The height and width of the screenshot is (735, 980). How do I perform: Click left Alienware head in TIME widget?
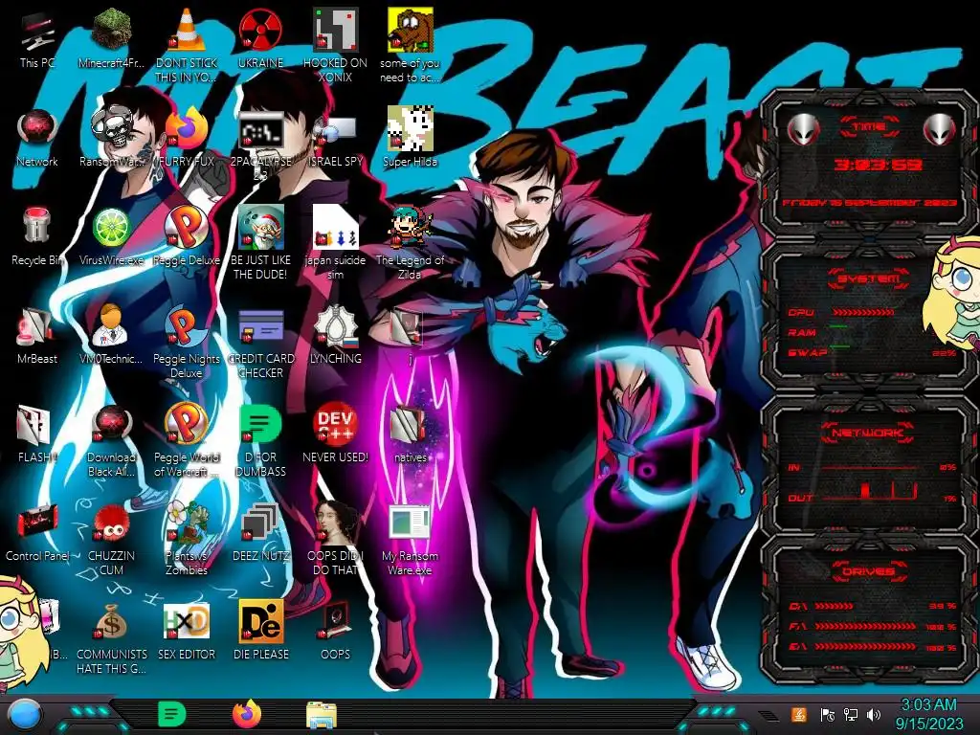click(x=803, y=129)
